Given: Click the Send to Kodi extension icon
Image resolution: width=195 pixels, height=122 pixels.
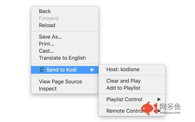Looking at the screenshot, I should point(42,70).
